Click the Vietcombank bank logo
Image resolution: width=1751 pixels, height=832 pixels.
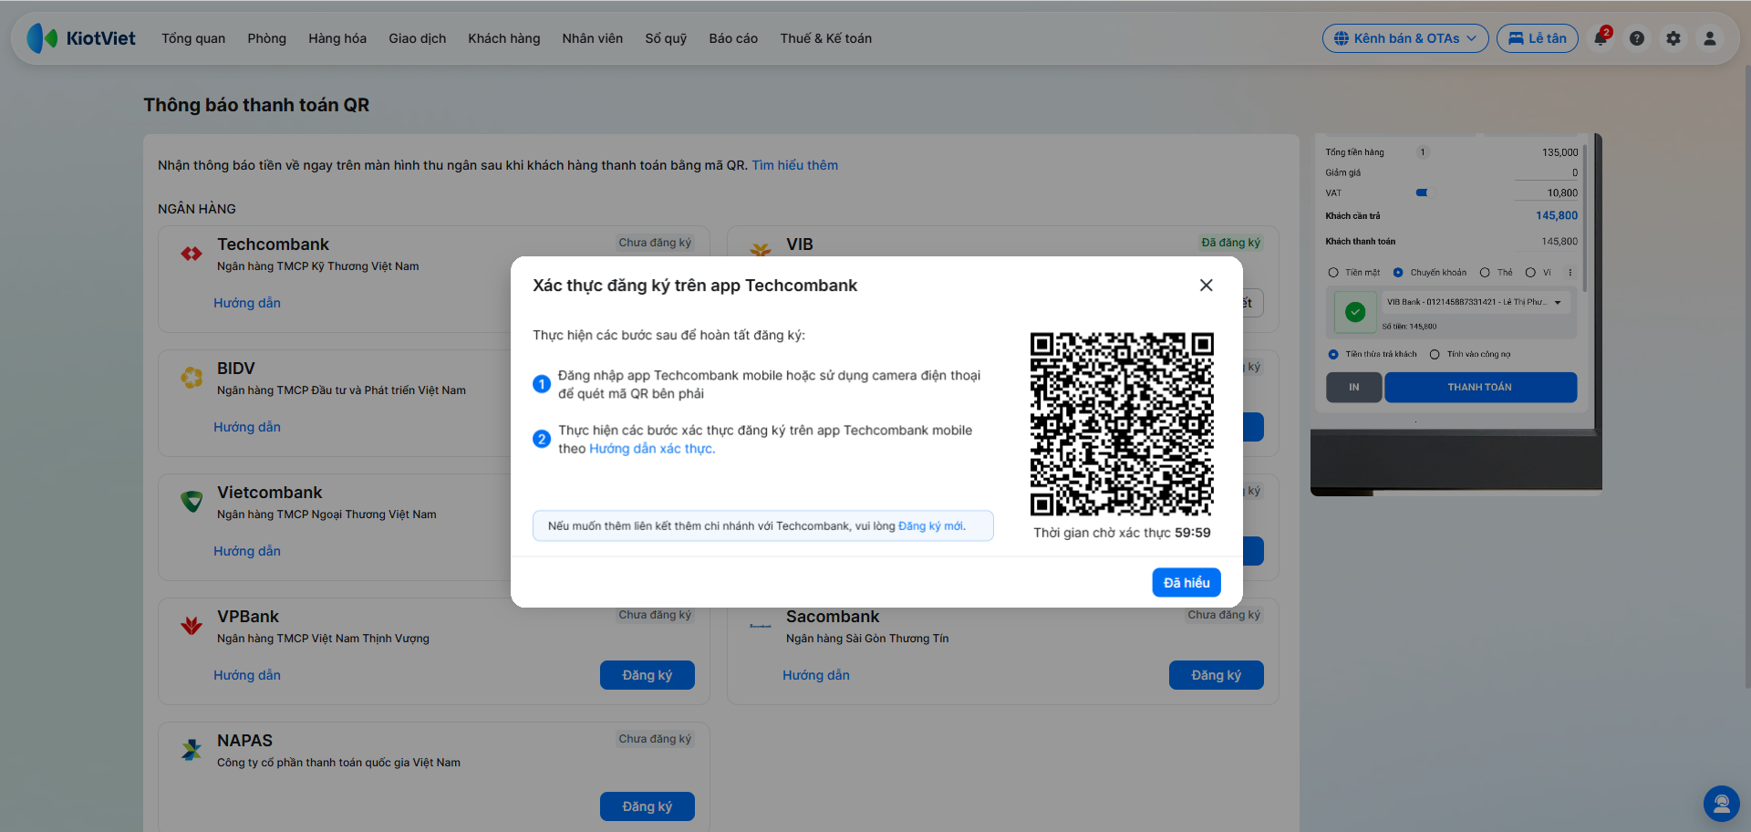click(192, 501)
